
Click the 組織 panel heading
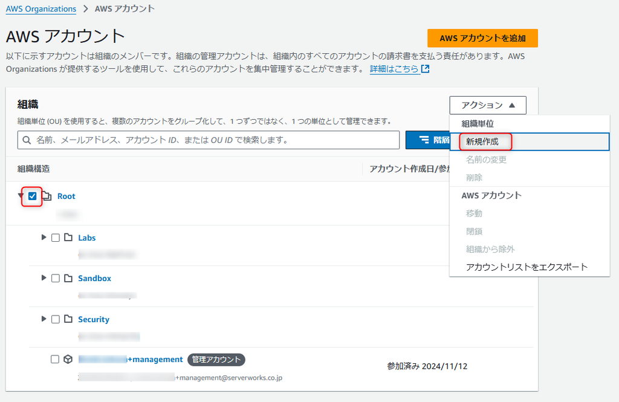[28, 104]
